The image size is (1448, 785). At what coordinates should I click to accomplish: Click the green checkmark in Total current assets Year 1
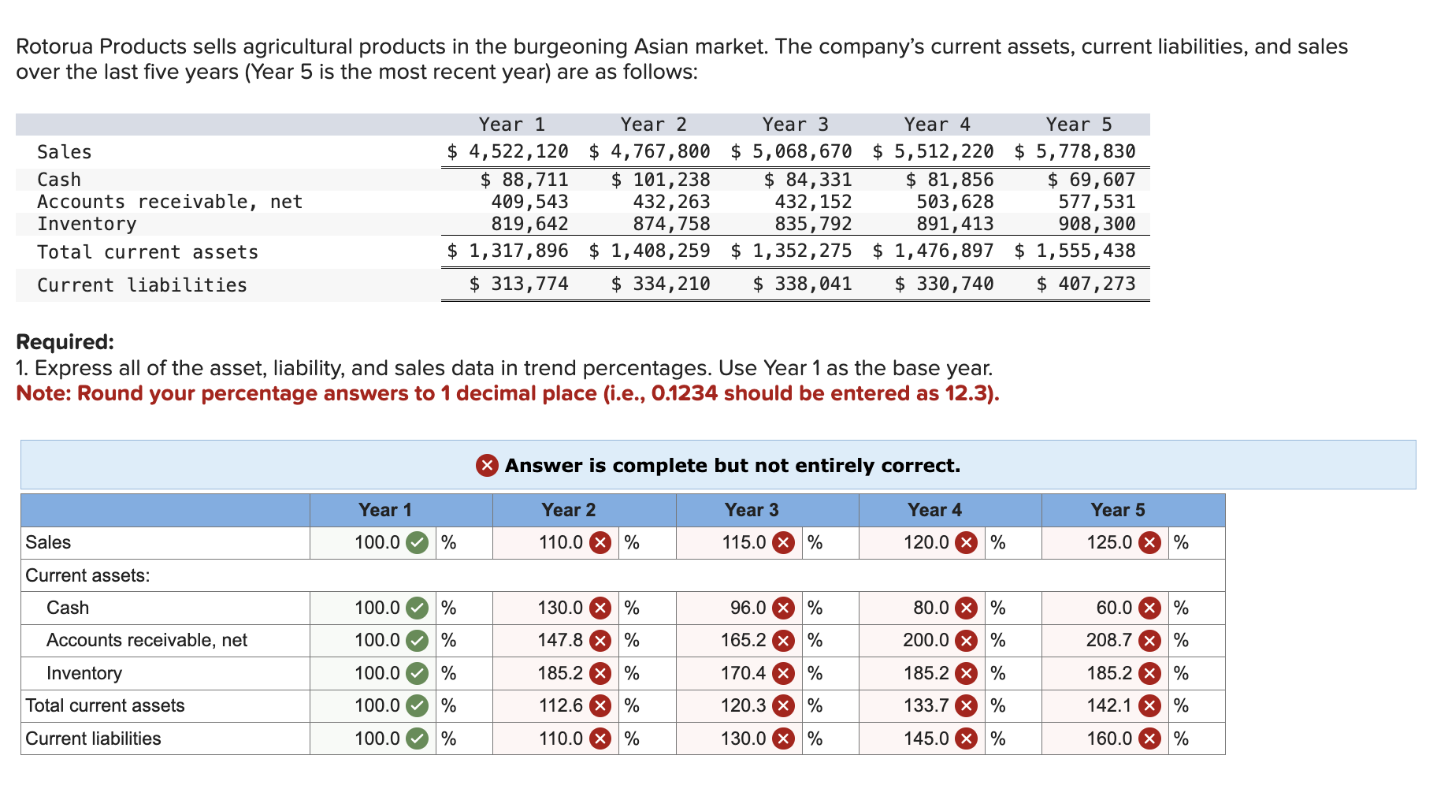pos(417,706)
